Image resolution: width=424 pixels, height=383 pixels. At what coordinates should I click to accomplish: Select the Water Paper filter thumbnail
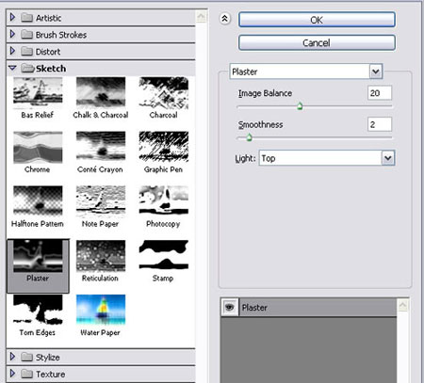pos(101,310)
